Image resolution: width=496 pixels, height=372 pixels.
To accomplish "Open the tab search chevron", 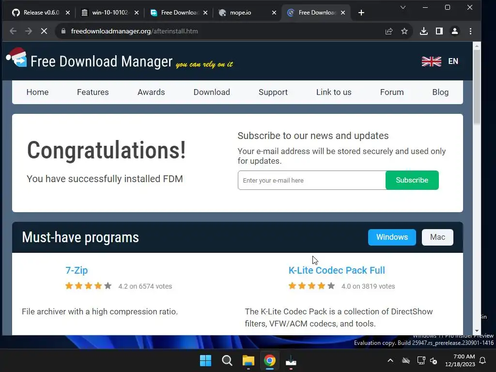I will tap(403, 7).
